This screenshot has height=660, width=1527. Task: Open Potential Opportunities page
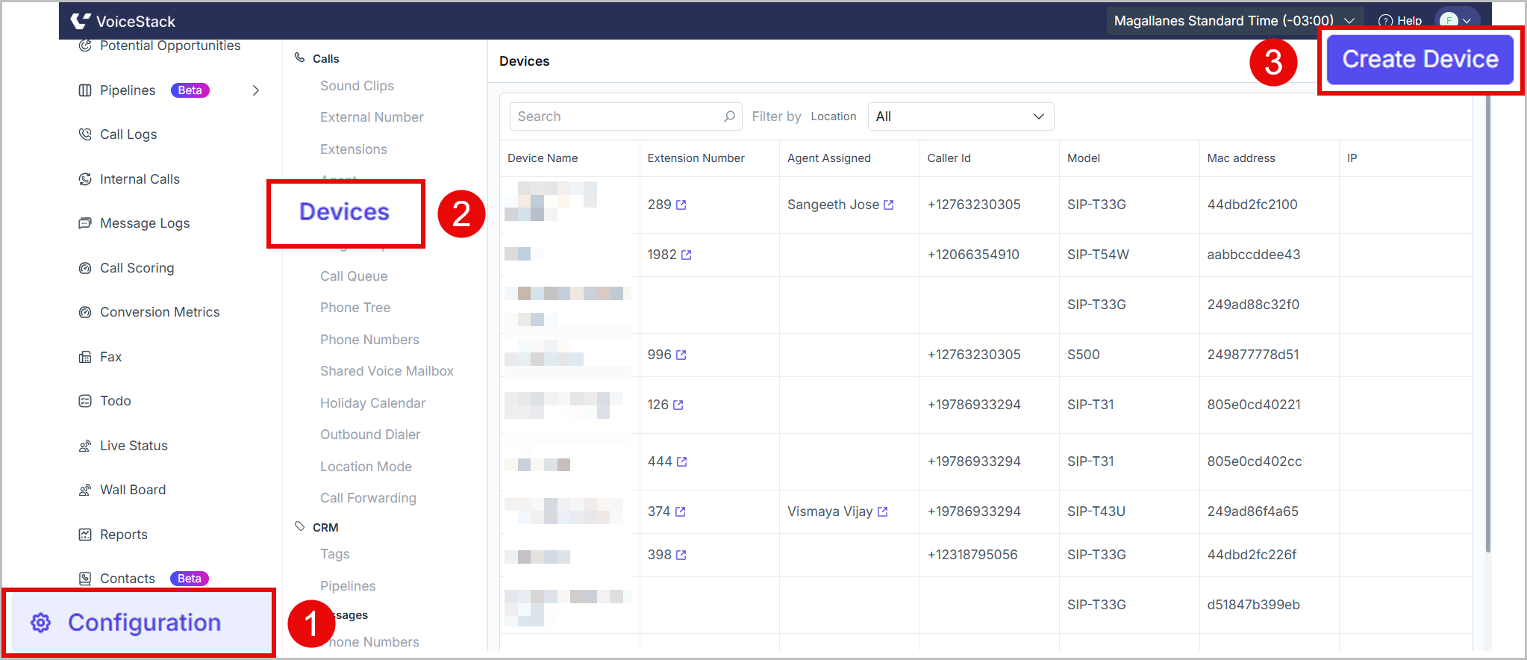pyautogui.click(x=170, y=46)
